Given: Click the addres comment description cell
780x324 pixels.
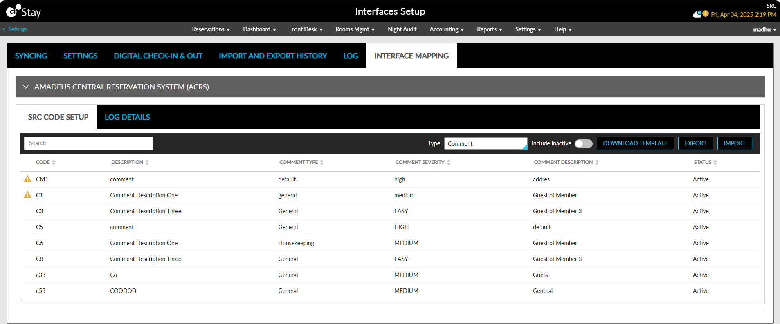Looking at the screenshot, I should coord(541,179).
